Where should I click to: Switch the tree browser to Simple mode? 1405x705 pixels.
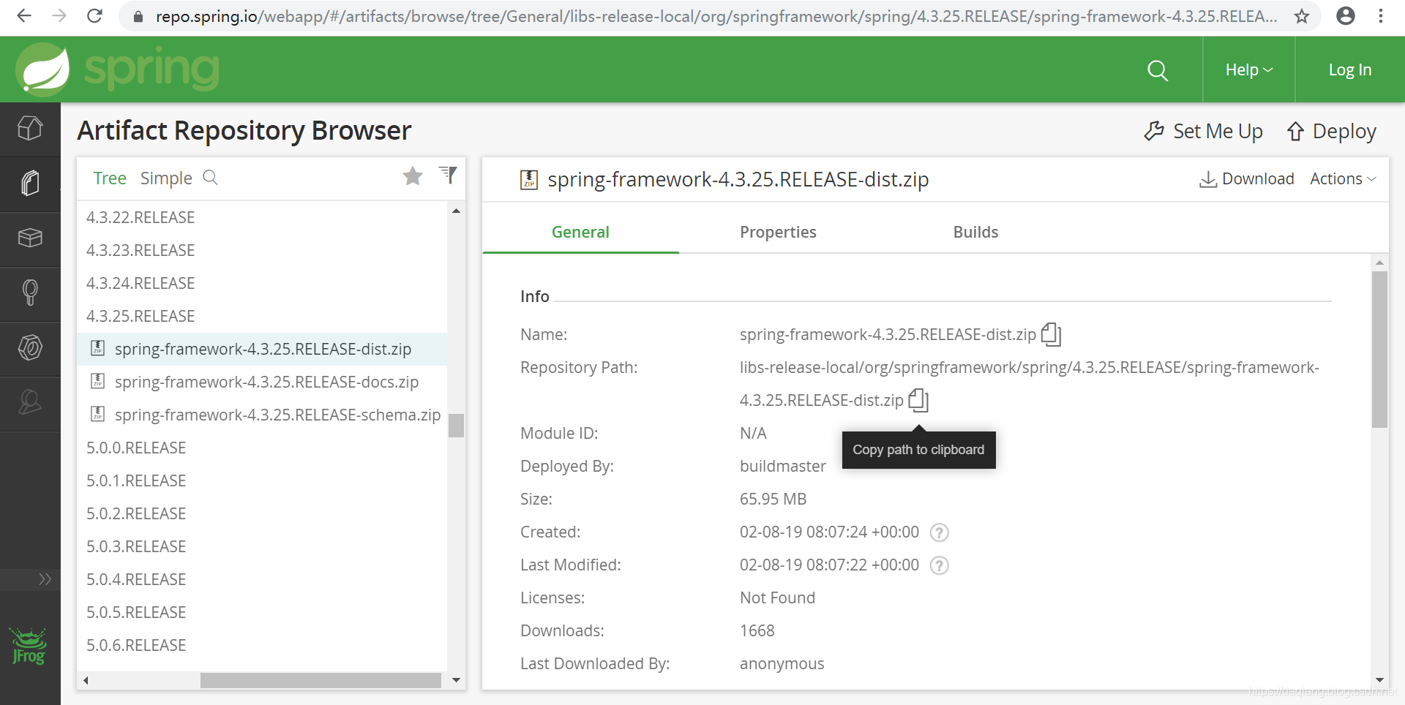(x=165, y=178)
